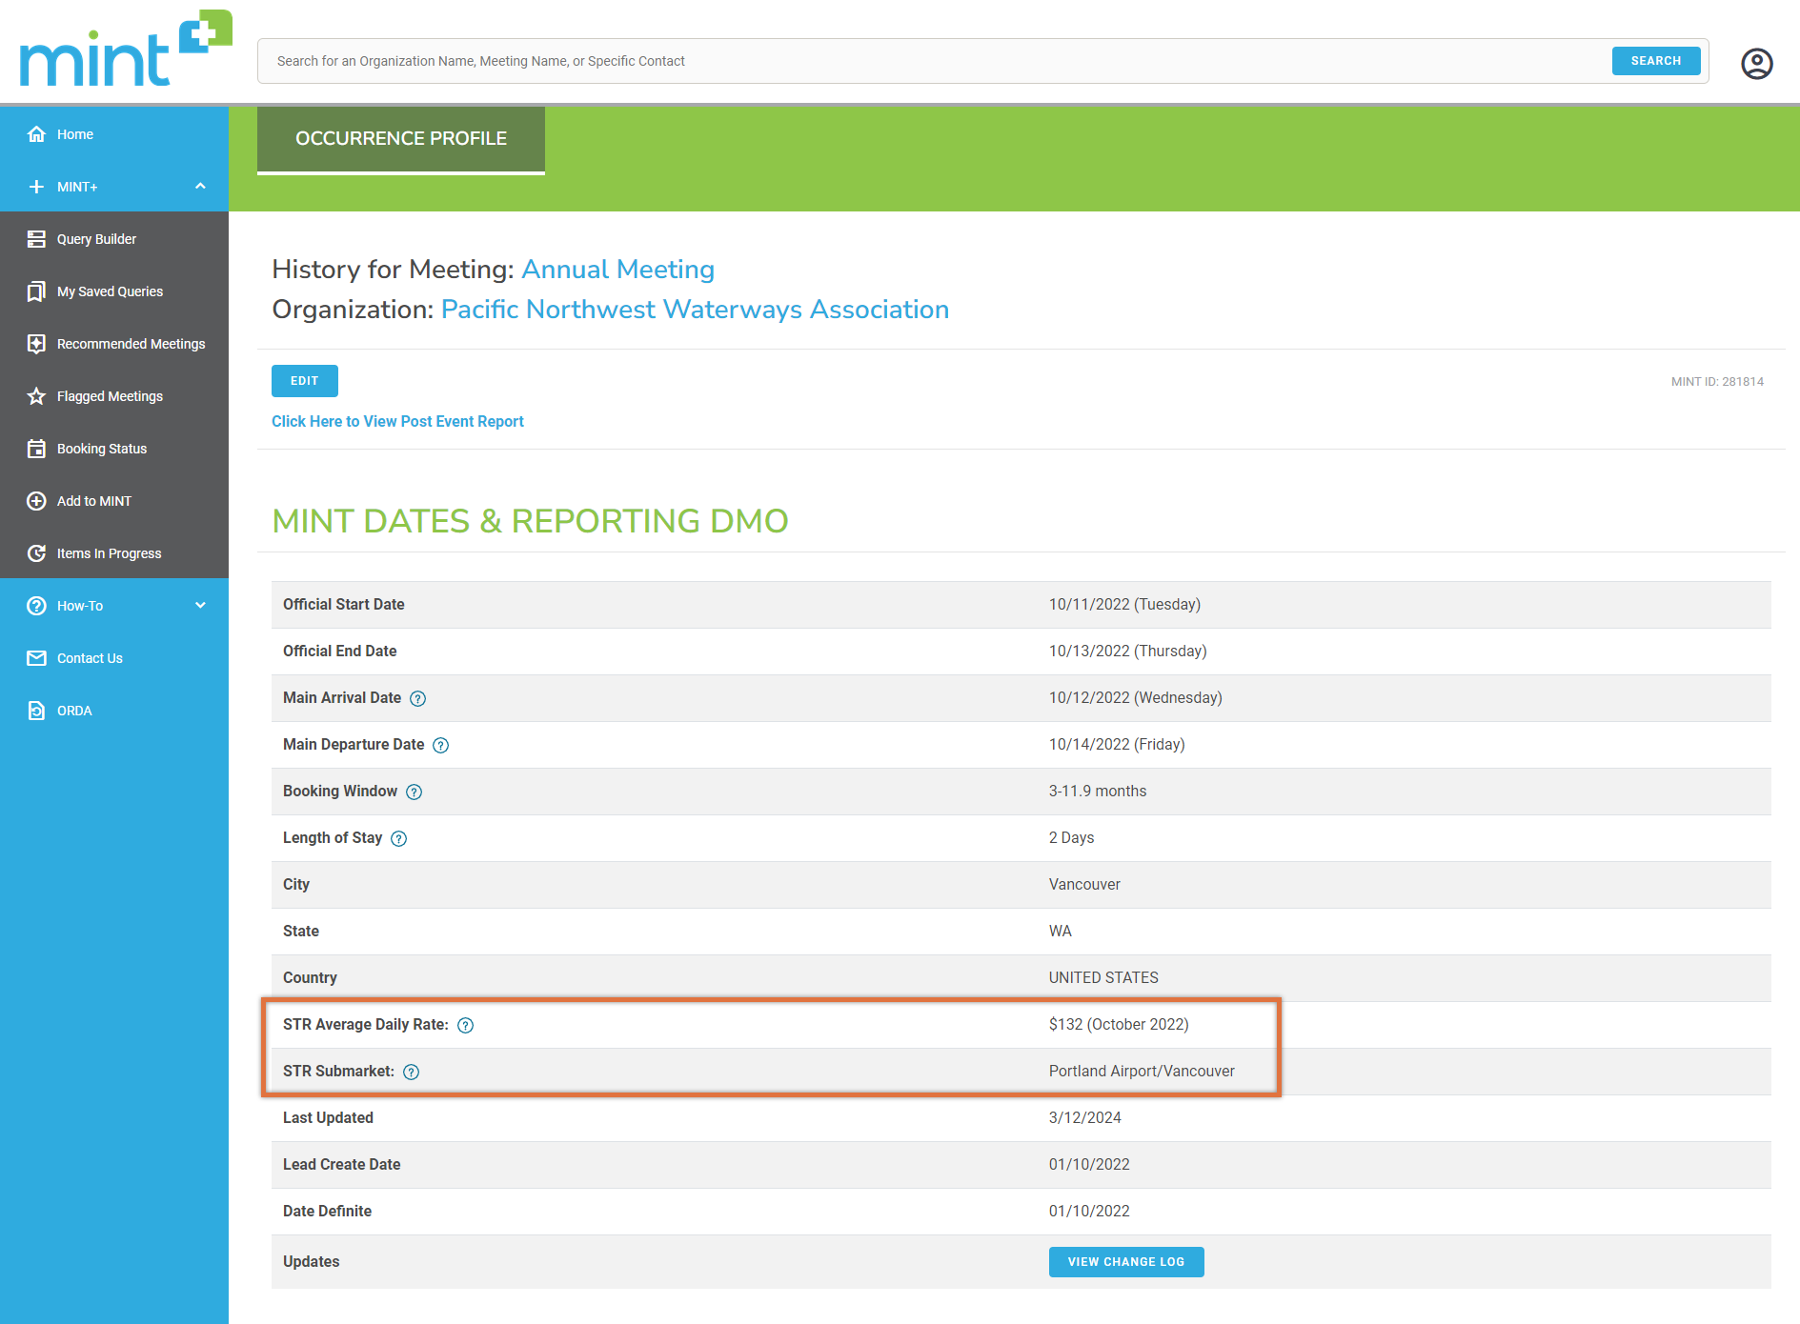This screenshot has width=1800, height=1324.
Task: Open help tooltip for Main Arrival Date
Action: (417, 699)
